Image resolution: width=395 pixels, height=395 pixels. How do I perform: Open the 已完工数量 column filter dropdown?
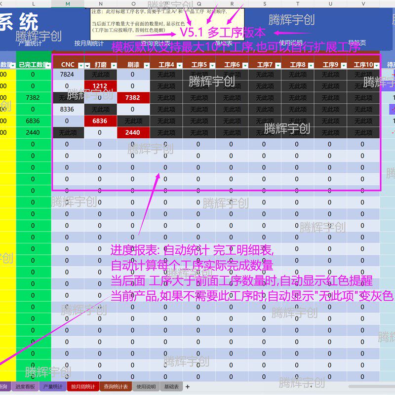click(48, 66)
